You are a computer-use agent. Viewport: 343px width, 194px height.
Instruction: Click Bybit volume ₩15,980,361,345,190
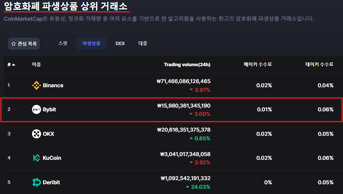(x=184, y=106)
